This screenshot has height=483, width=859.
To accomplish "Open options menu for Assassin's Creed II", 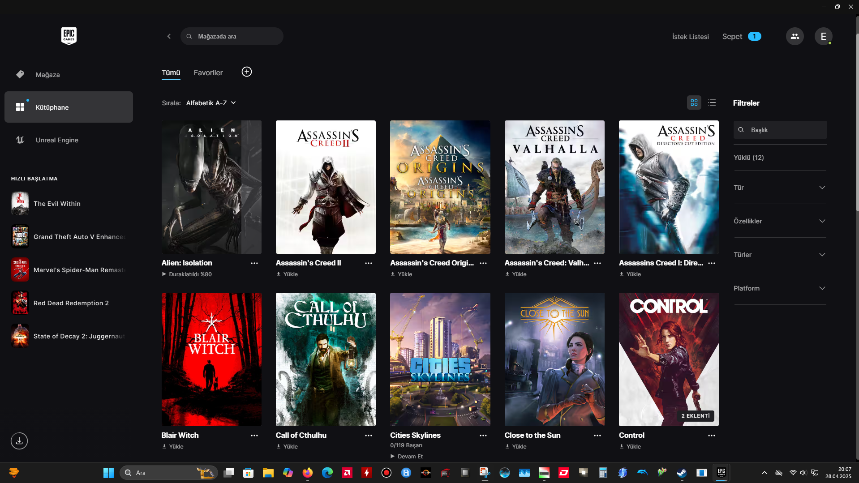I will 369,263.
